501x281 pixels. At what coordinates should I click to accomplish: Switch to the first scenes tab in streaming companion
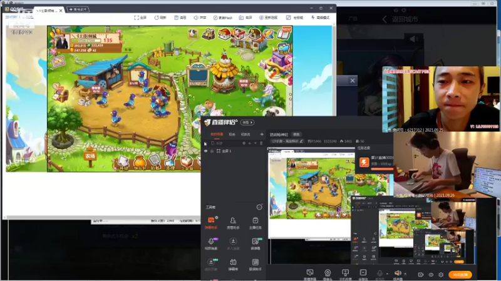click(x=217, y=134)
